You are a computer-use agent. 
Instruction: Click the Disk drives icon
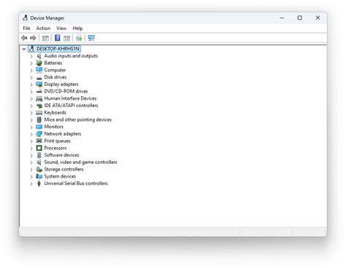[39, 78]
